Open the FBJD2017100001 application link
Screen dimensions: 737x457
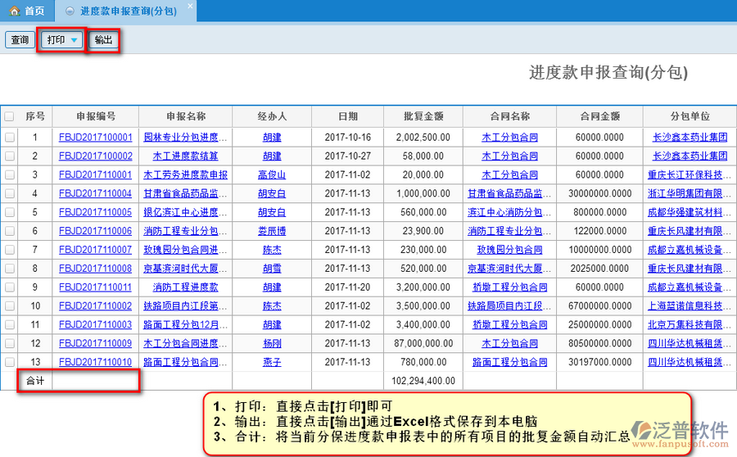95,138
